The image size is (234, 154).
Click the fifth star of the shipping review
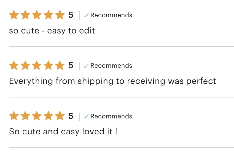[60, 65]
